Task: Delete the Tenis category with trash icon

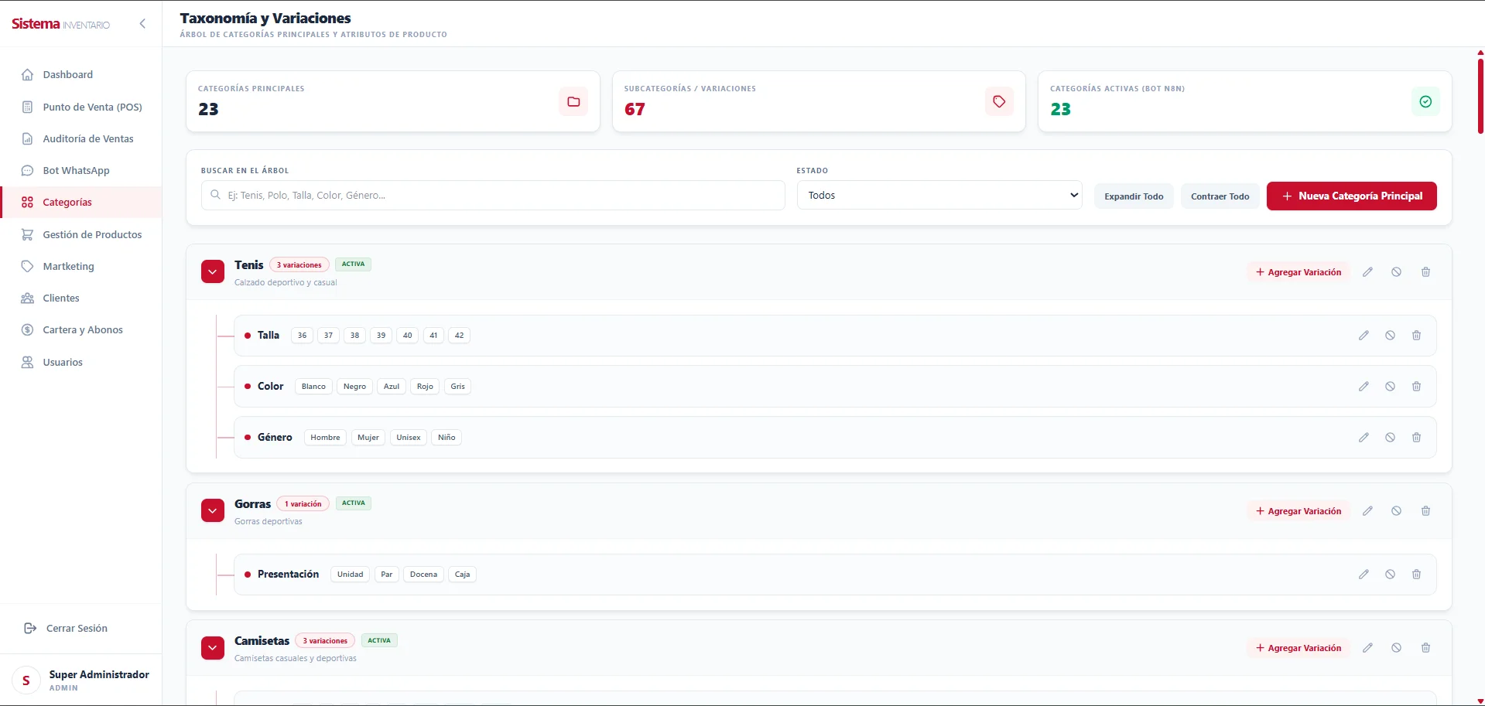Action: (x=1425, y=272)
